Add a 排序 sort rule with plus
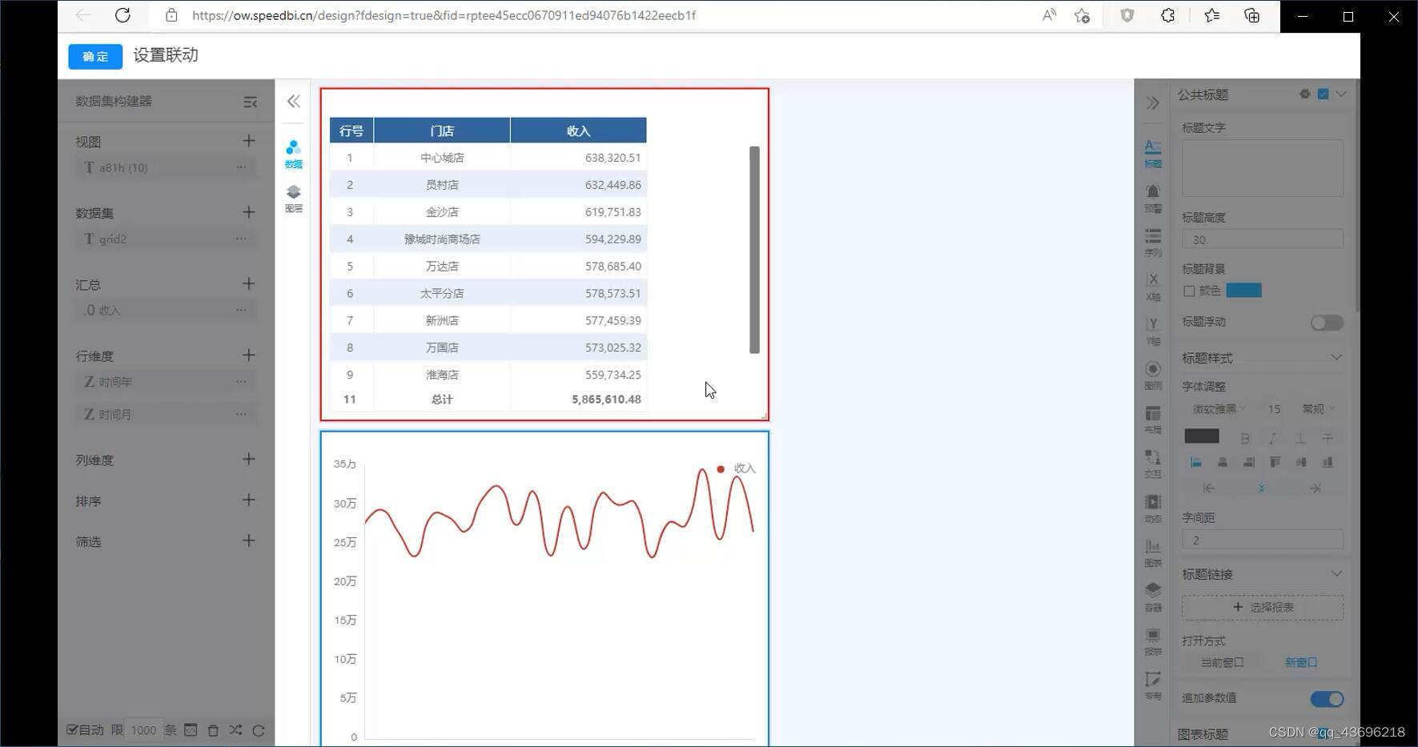Viewport: 1418px width, 747px height. (249, 500)
